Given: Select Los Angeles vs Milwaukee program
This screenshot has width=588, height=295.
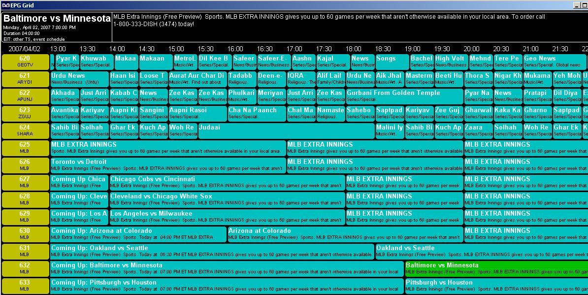Looking at the screenshot, I should coord(227,217).
